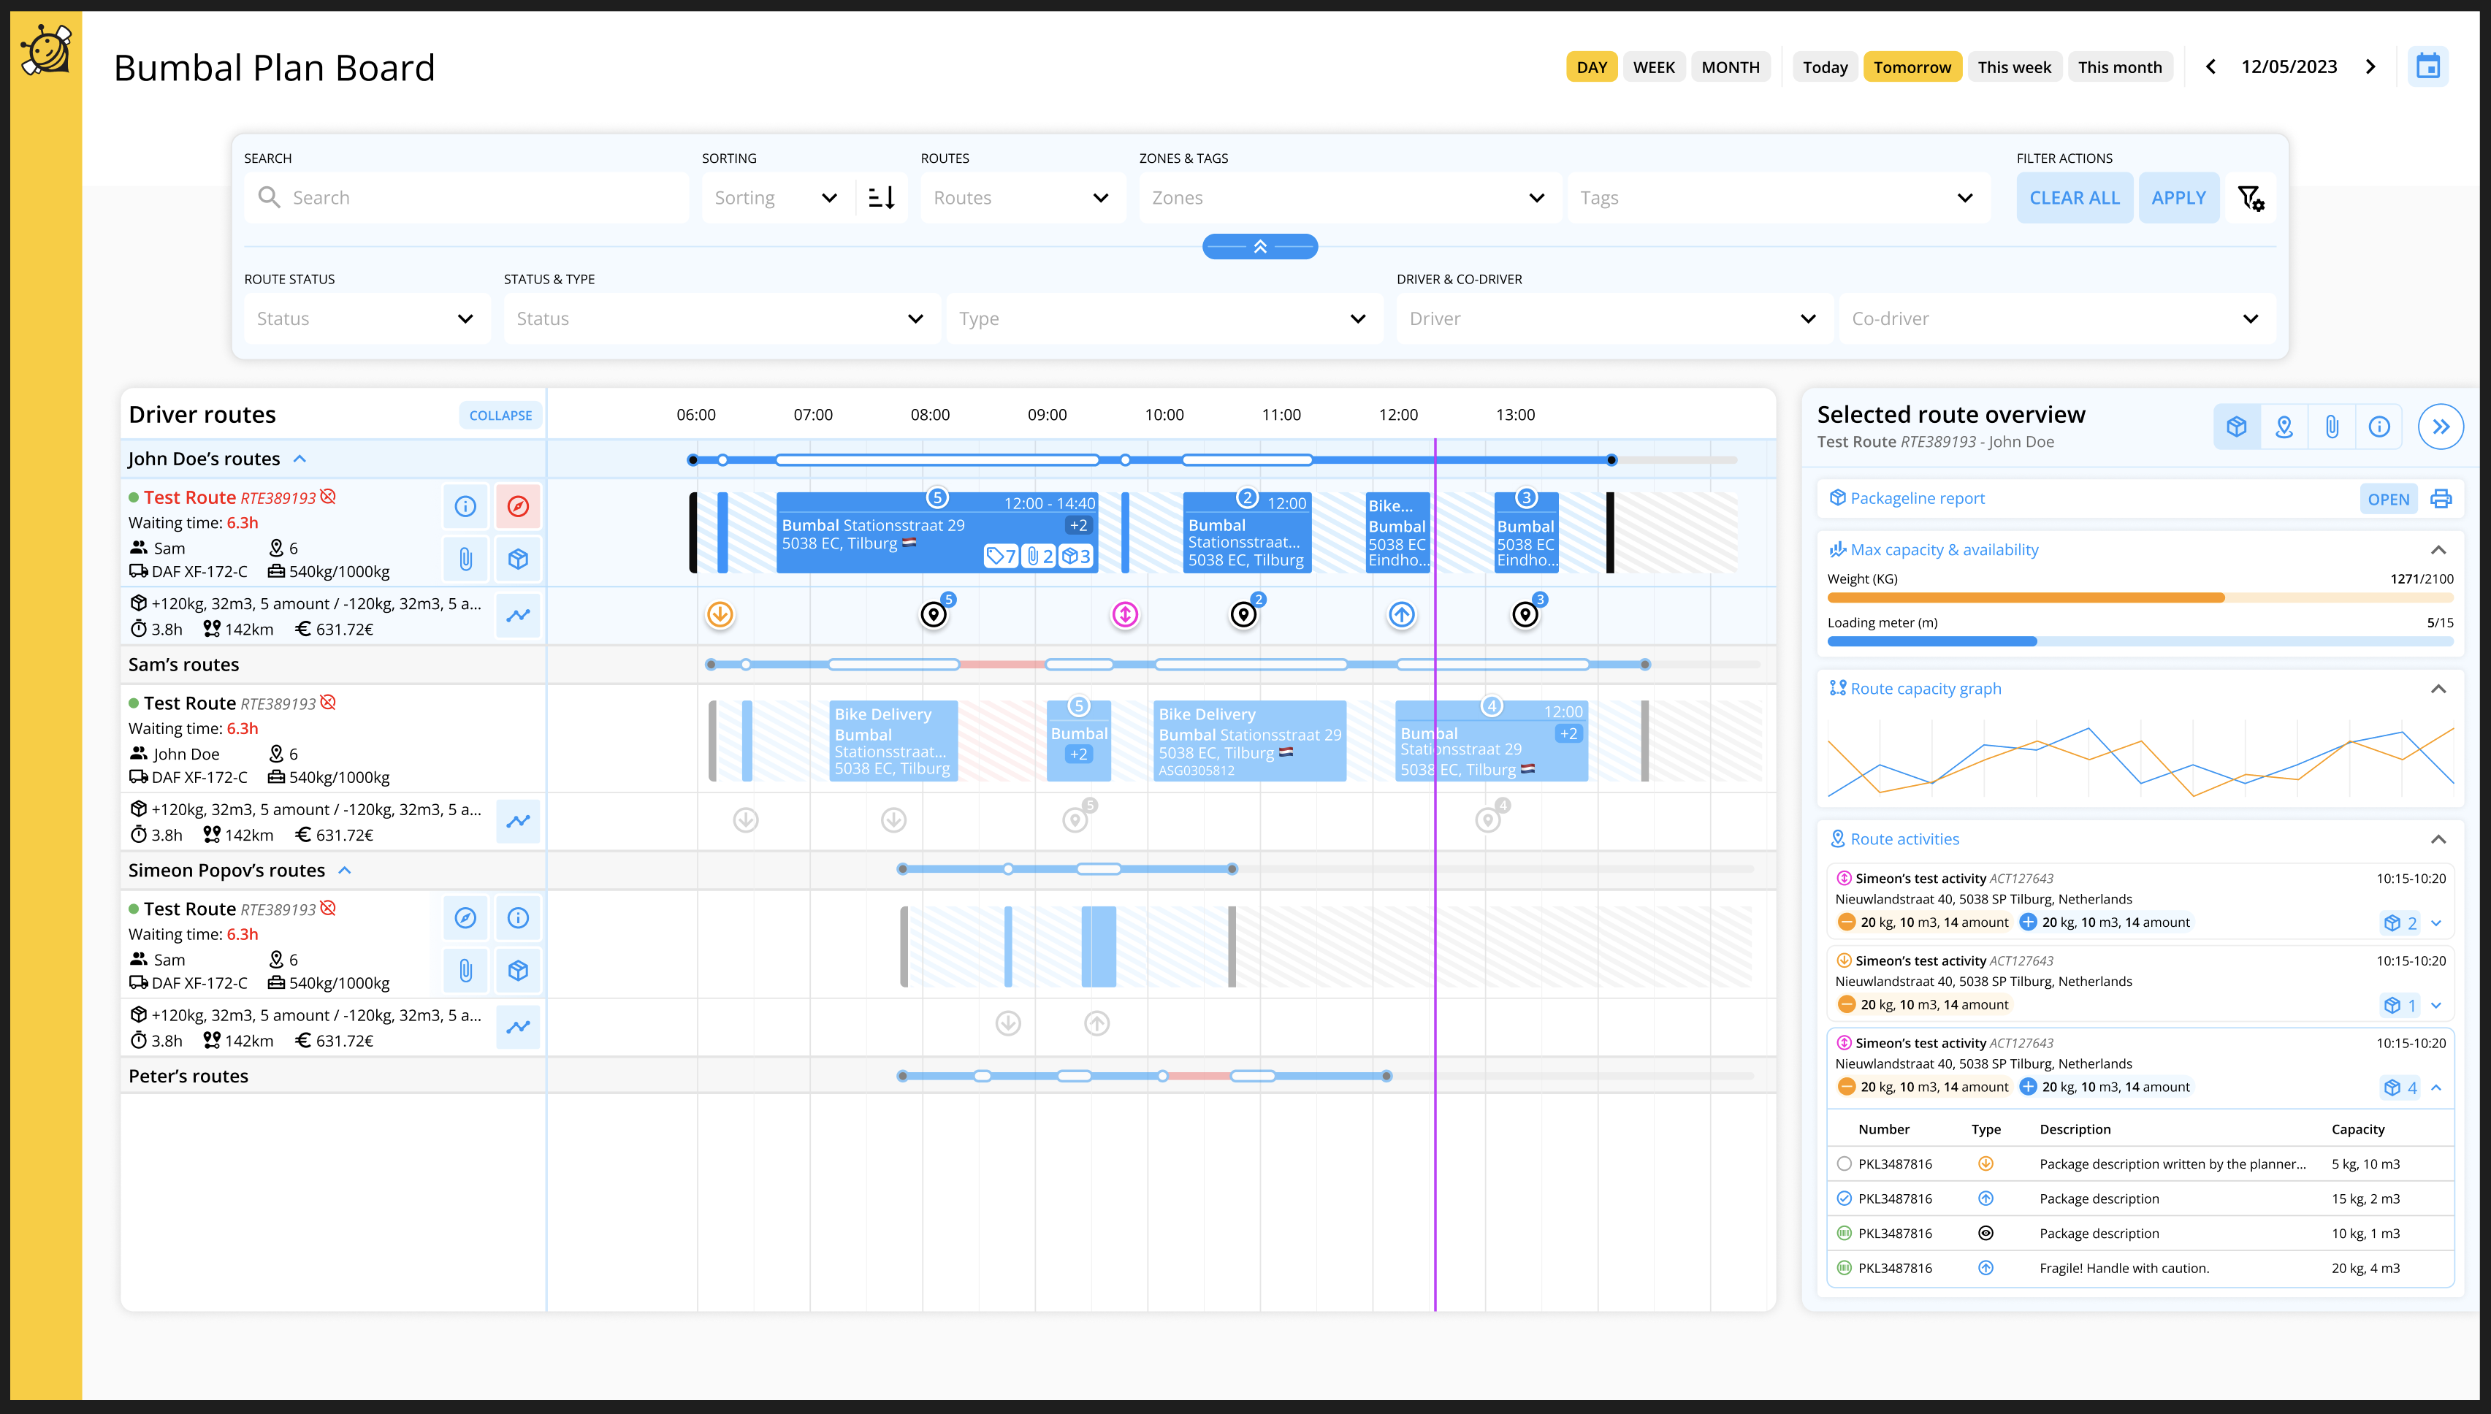Toggle green status circle for Fragile package row

coord(1845,1269)
